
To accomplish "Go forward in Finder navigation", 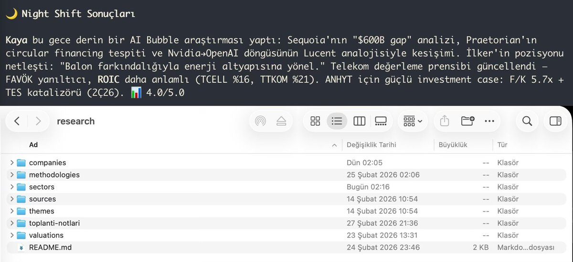I will point(38,121).
